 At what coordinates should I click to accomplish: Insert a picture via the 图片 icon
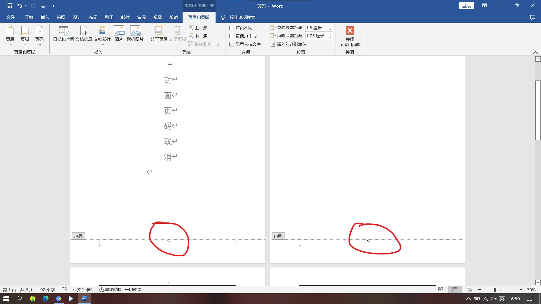pos(119,31)
